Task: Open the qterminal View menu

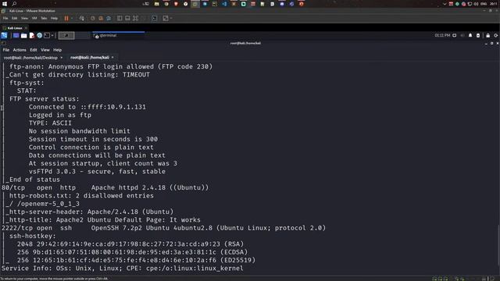Action: point(45,50)
